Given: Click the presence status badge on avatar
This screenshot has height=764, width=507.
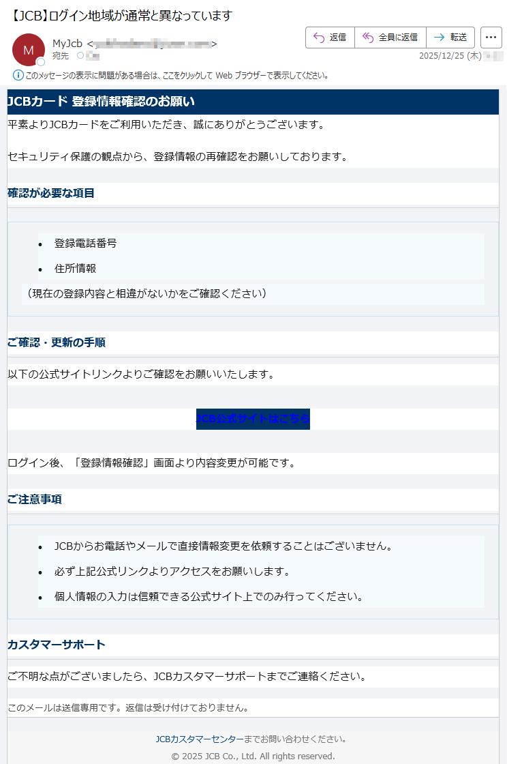Looking at the screenshot, I should tap(40, 62).
